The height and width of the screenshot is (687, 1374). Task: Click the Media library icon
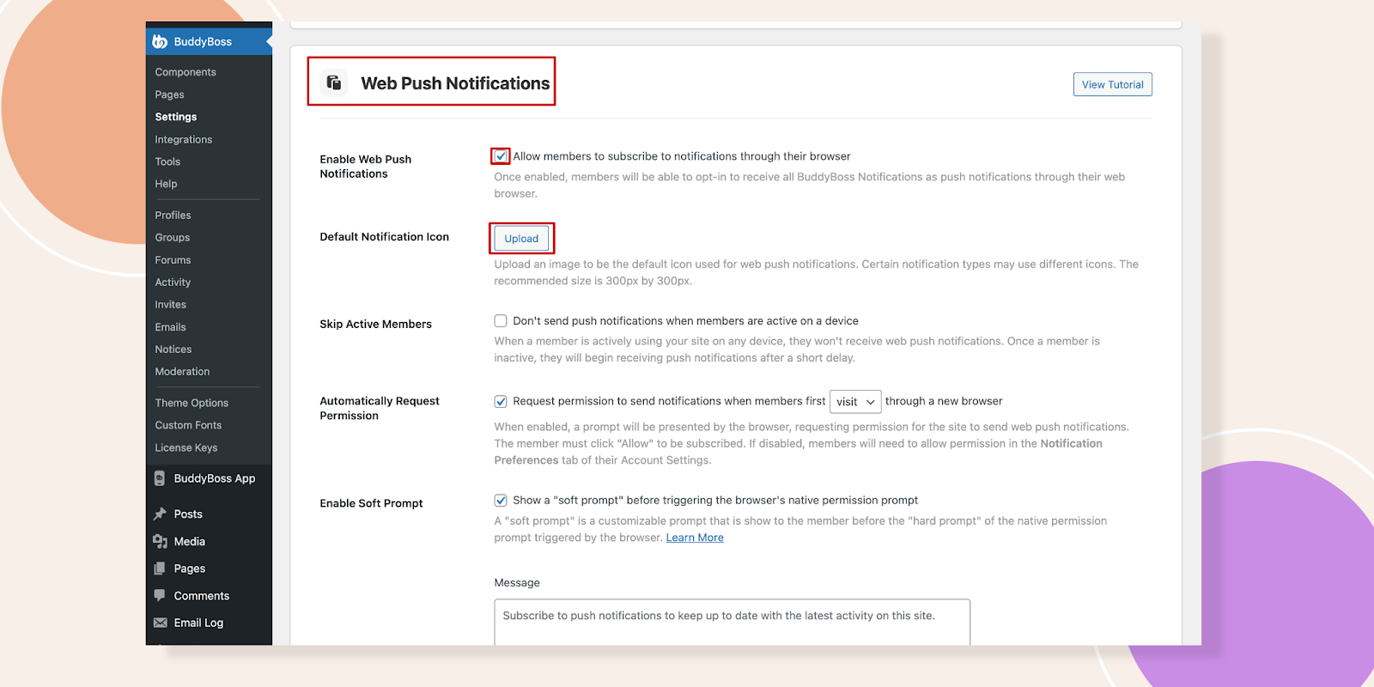tap(160, 541)
